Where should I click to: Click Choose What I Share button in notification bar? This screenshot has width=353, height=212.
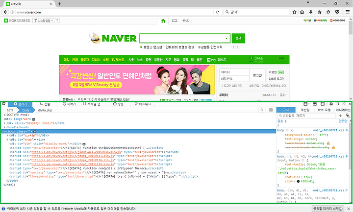[328, 209]
